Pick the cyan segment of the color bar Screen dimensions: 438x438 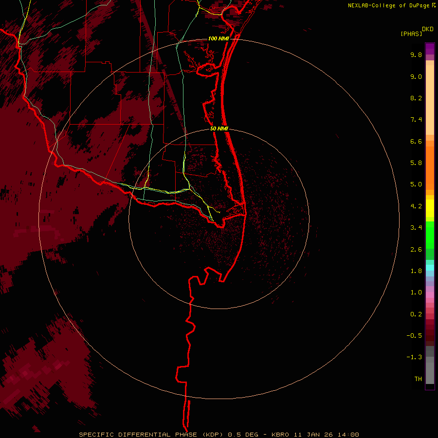pos(430,268)
